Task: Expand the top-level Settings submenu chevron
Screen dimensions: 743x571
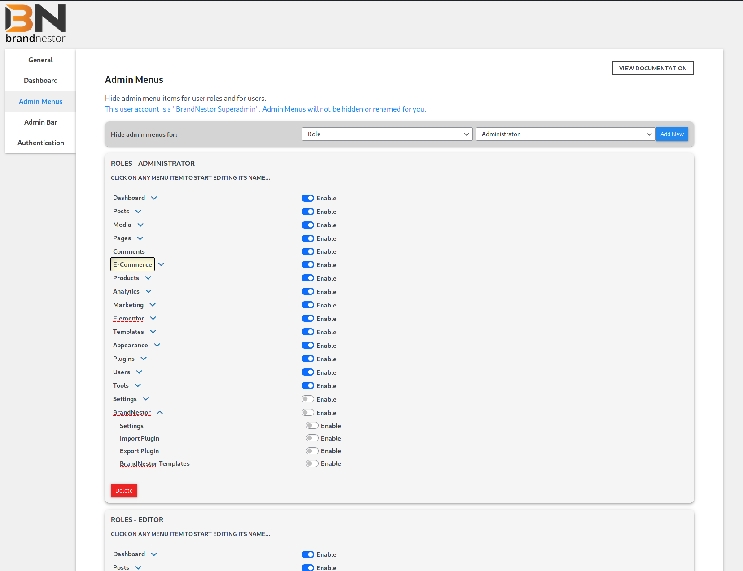Action: 146,399
